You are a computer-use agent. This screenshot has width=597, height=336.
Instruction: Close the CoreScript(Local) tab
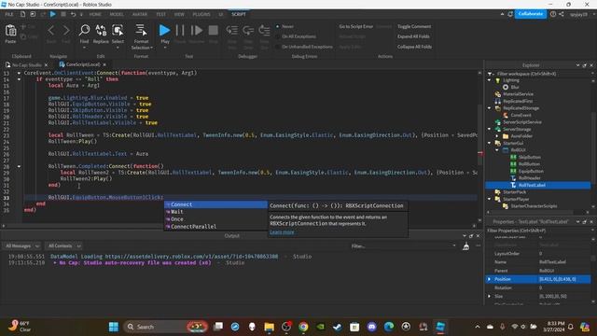(x=104, y=64)
